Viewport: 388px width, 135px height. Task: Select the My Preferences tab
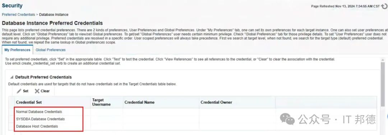[x=17, y=50]
